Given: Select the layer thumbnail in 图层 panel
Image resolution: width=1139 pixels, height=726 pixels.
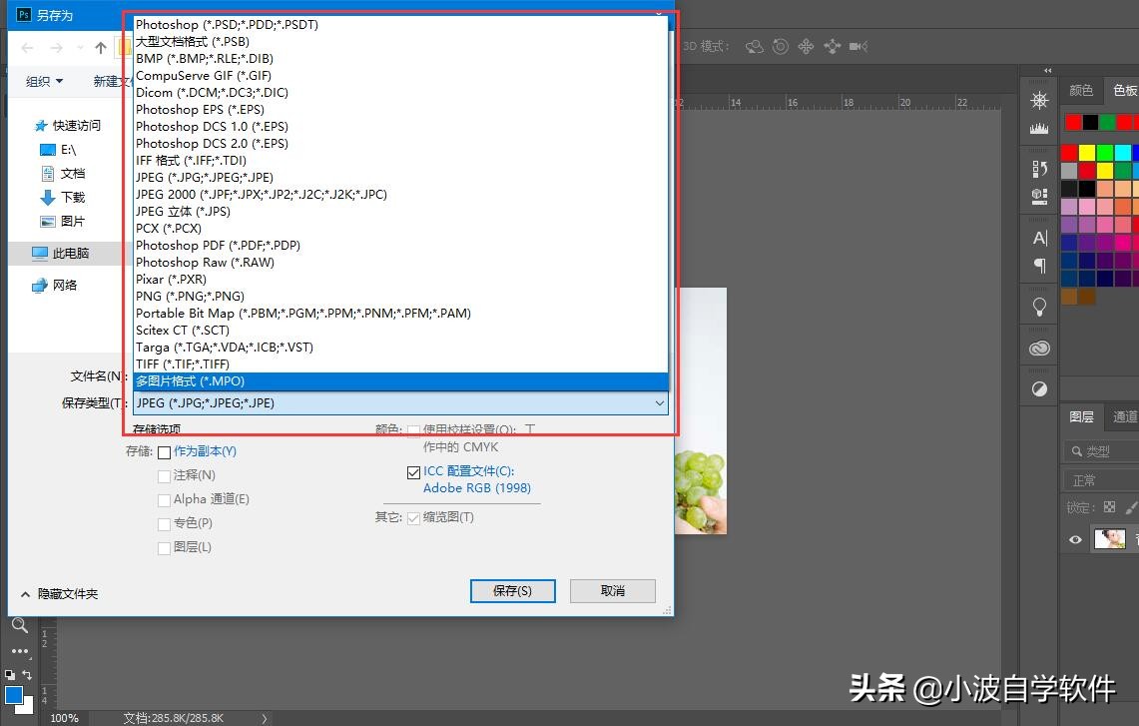Looking at the screenshot, I should tap(1109, 539).
